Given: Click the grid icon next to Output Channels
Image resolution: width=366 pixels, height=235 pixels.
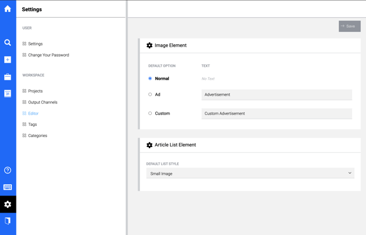Looking at the screenshot, I should tap(24, 102).
